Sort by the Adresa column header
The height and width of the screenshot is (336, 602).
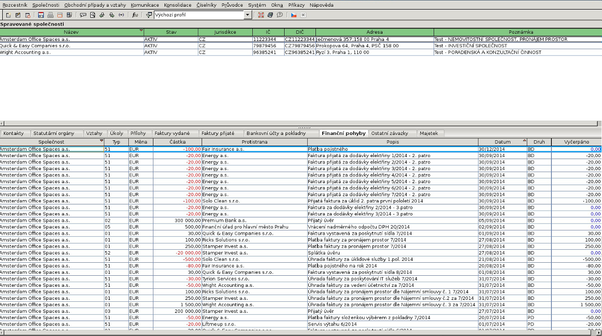375,32
